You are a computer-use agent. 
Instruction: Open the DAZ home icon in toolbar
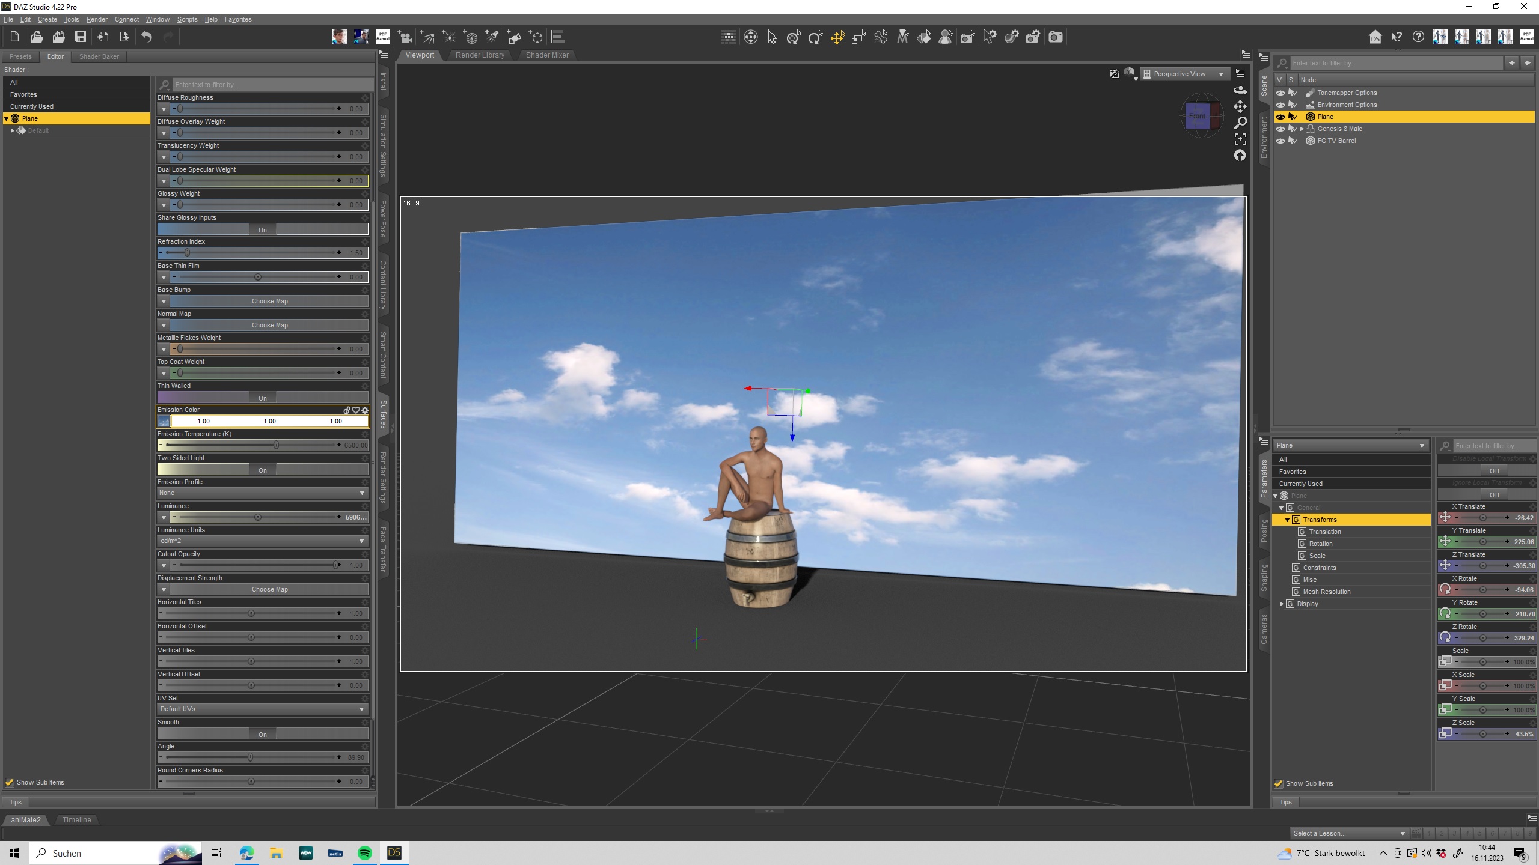(x=1375, y=37)
